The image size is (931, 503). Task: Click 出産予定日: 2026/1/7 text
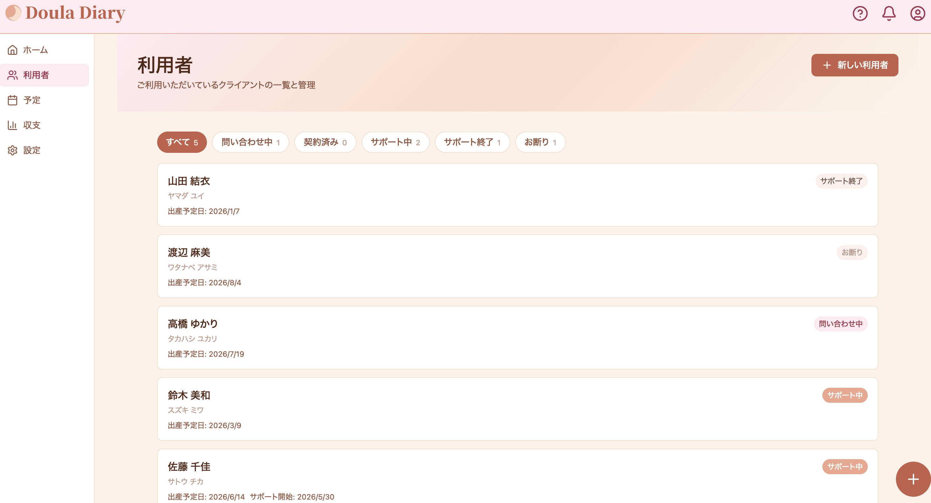pos(203,211)
